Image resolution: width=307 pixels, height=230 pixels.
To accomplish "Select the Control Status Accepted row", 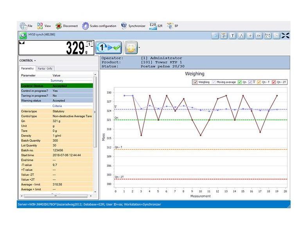I will (57, 86).
